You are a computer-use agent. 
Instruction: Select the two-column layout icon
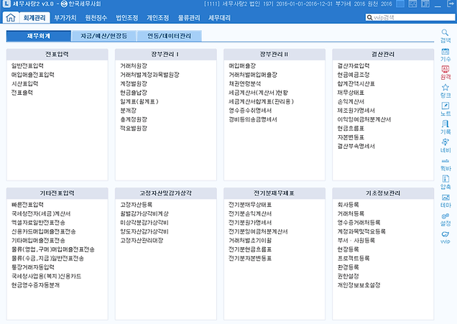click(x=425, y=4)
